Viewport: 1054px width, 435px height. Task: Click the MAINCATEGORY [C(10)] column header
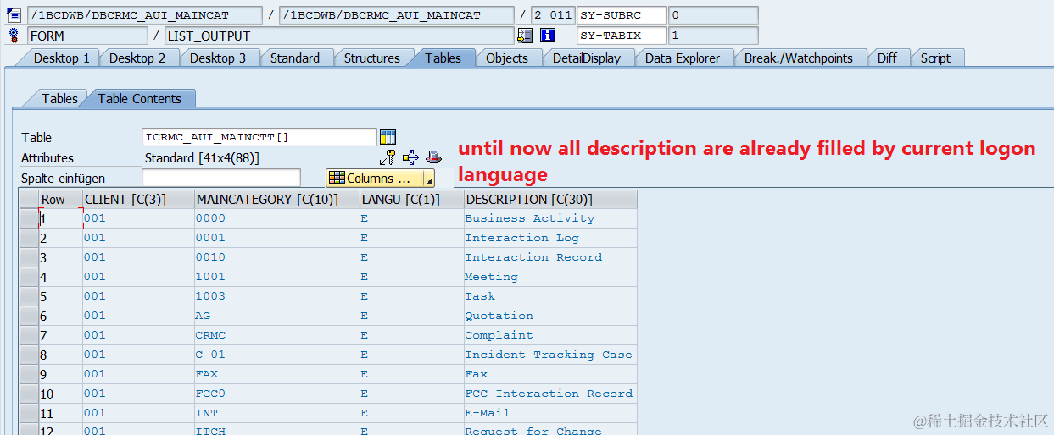pyautogui.click(x=277, y=199)
